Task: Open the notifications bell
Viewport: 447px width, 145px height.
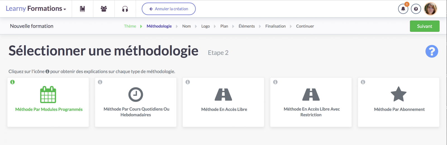Action: [403, 9]
